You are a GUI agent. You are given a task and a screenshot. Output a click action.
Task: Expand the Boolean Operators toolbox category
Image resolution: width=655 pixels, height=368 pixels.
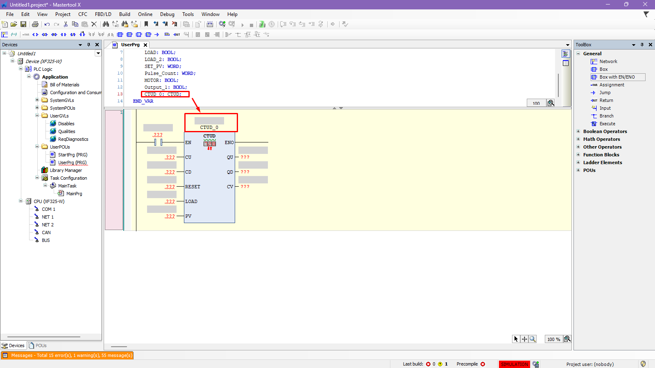click(578, 131)
